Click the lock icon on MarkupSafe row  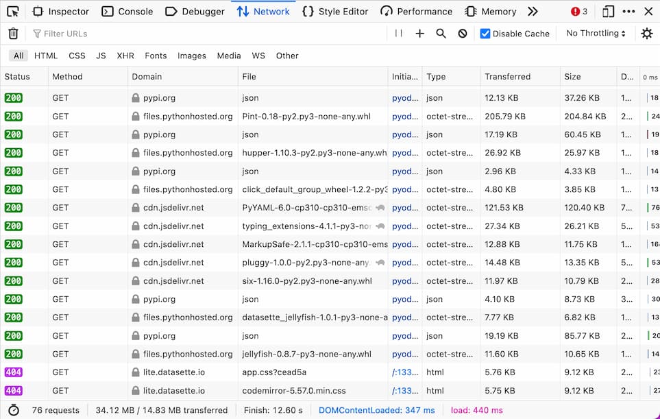pyautogui.click(x=136, y=244)
